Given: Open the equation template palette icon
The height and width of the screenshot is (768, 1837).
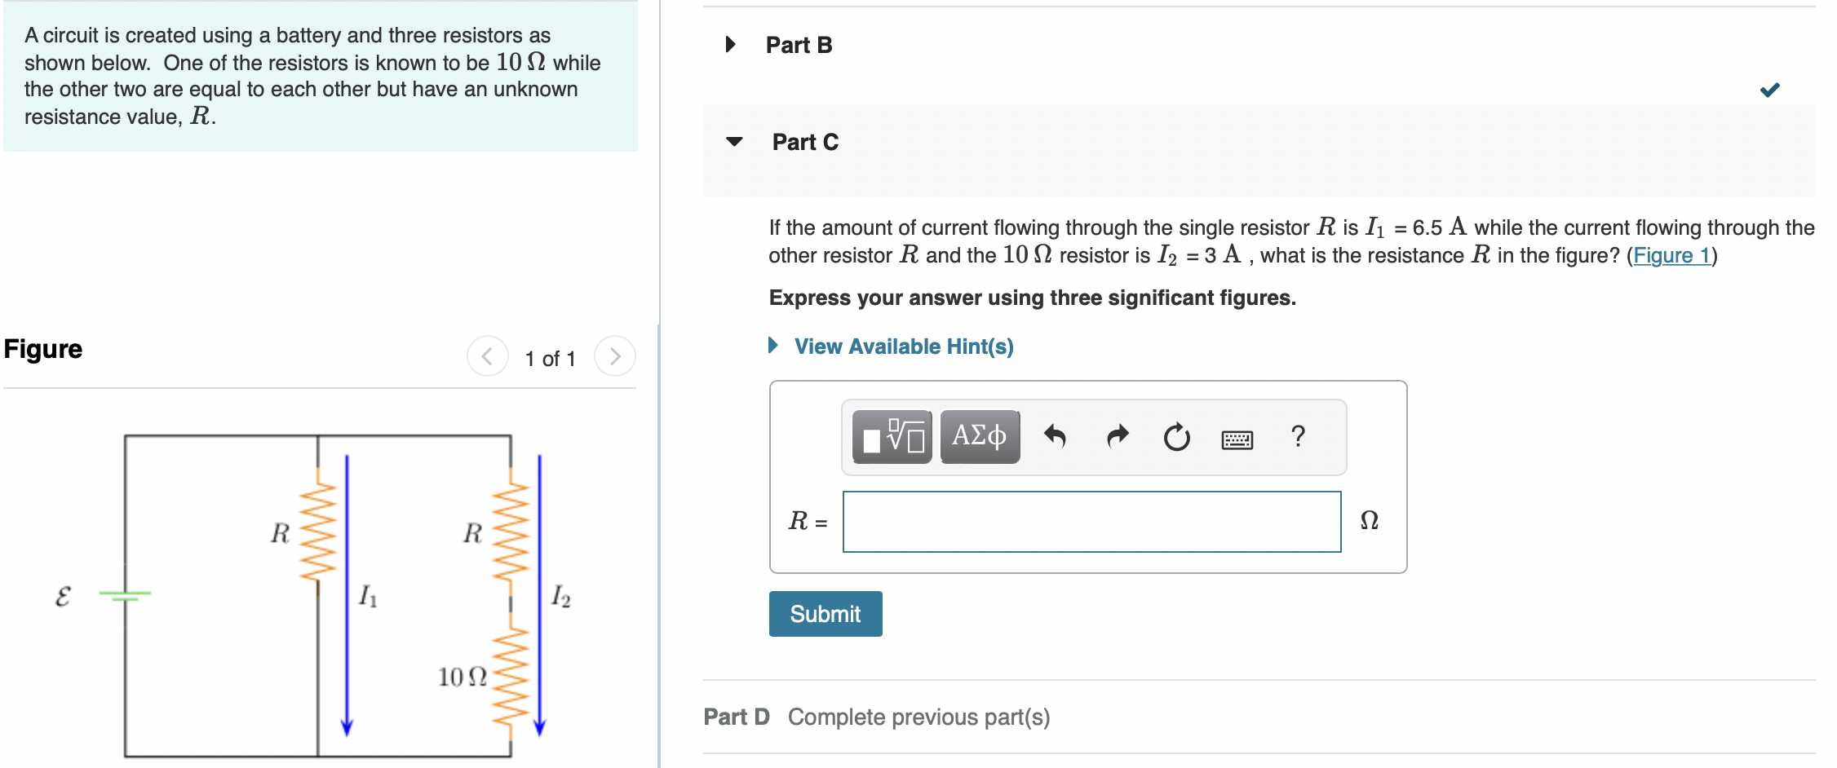Looking at the screenshot, I should (x=892, y=437).
